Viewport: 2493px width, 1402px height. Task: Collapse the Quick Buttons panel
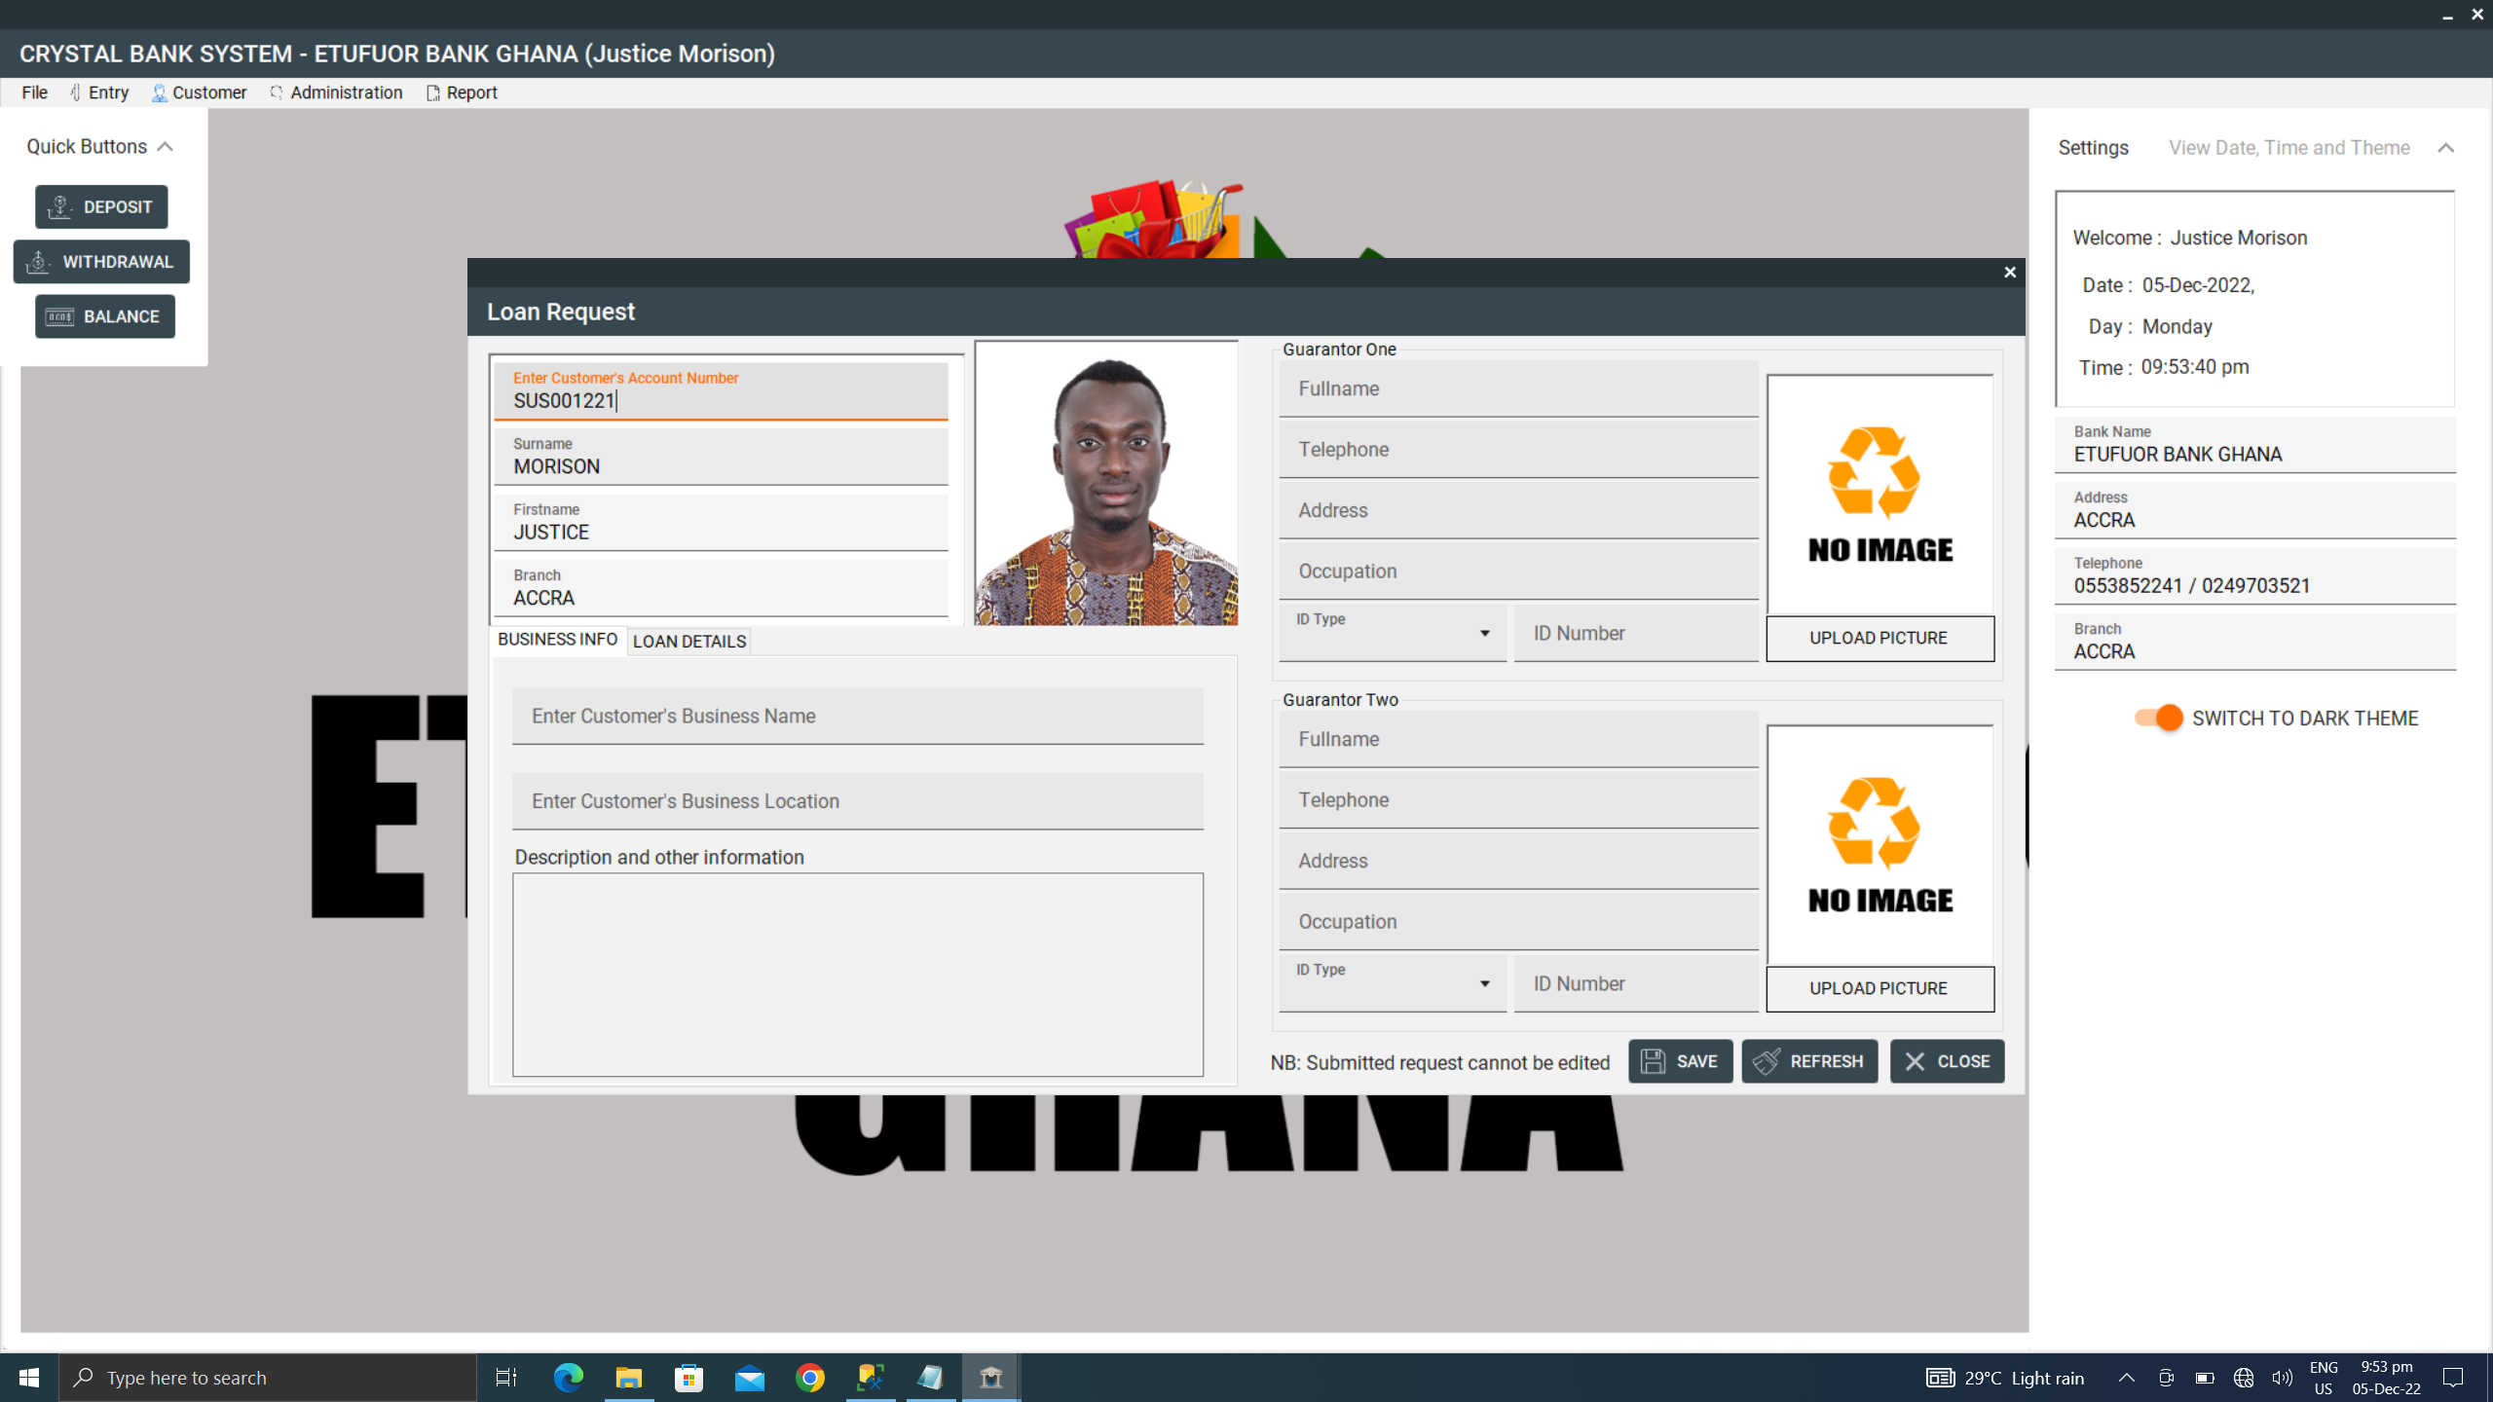(x=166, y=147)
